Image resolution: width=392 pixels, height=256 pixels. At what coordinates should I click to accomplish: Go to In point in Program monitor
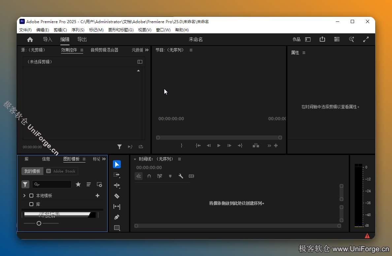coord(198,145)
